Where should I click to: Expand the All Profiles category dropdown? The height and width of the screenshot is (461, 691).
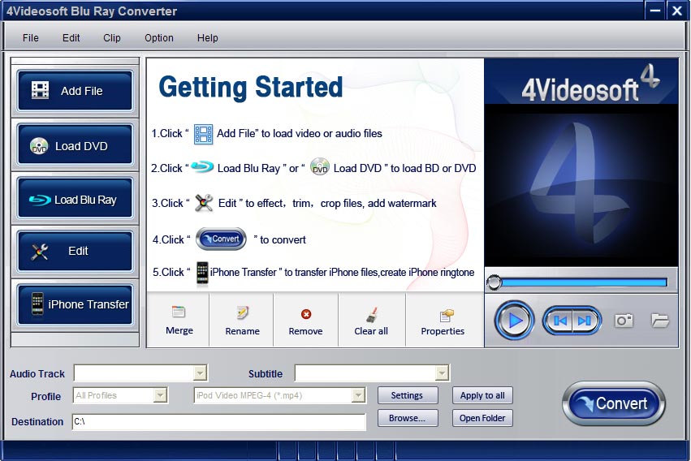click(x=161, y=395)
